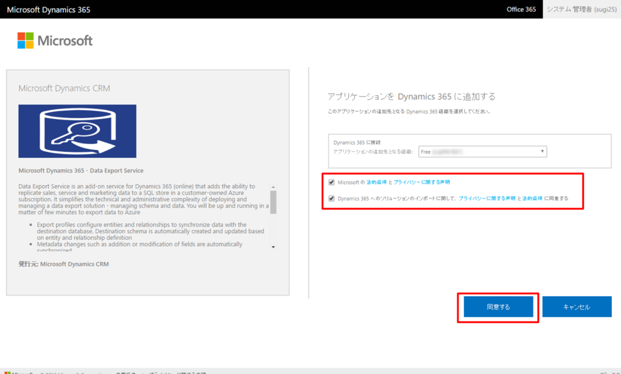This screenshot has height=374, width=621.
Task: Click the description box scrollbar thumb
Action: click(x=274, y=202)
